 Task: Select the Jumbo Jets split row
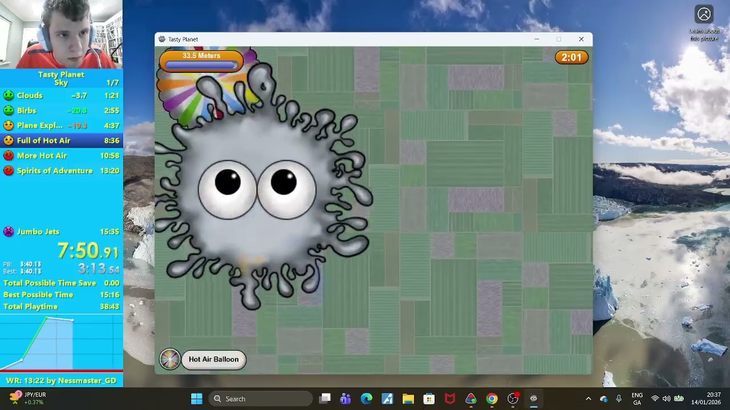[x=61, y=231]
